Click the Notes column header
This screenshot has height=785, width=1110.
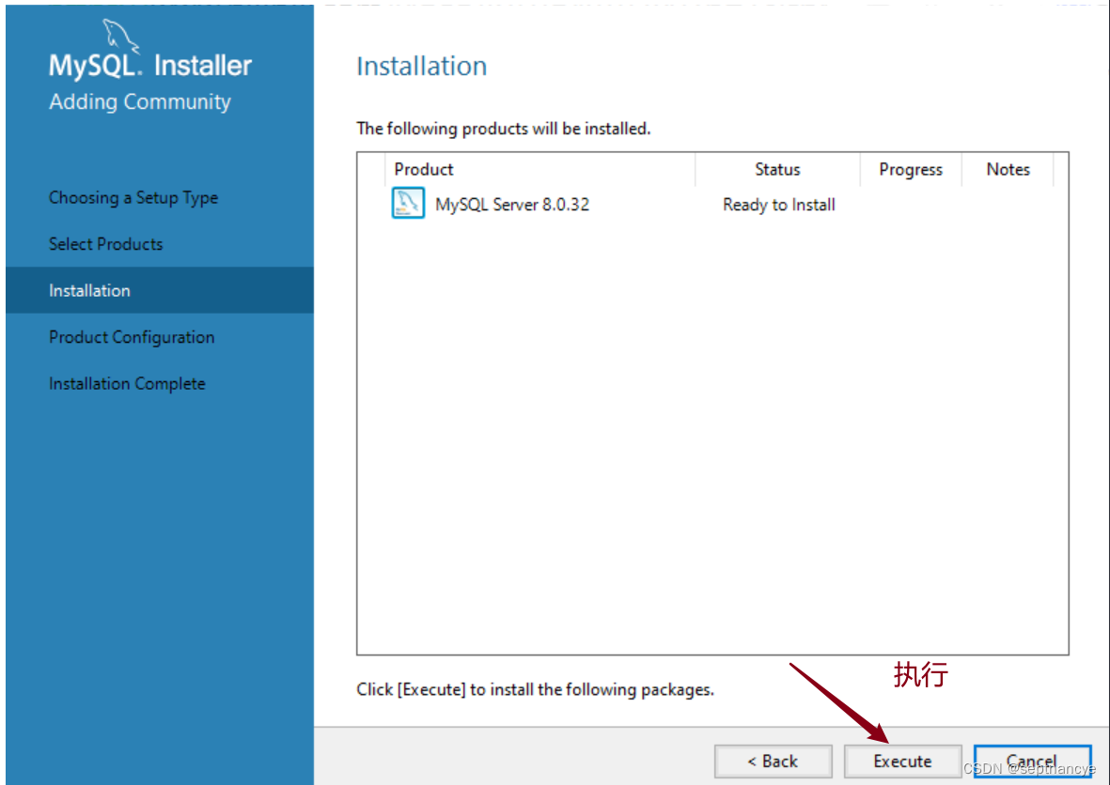pyautogui.click(x=1008, y=170)
